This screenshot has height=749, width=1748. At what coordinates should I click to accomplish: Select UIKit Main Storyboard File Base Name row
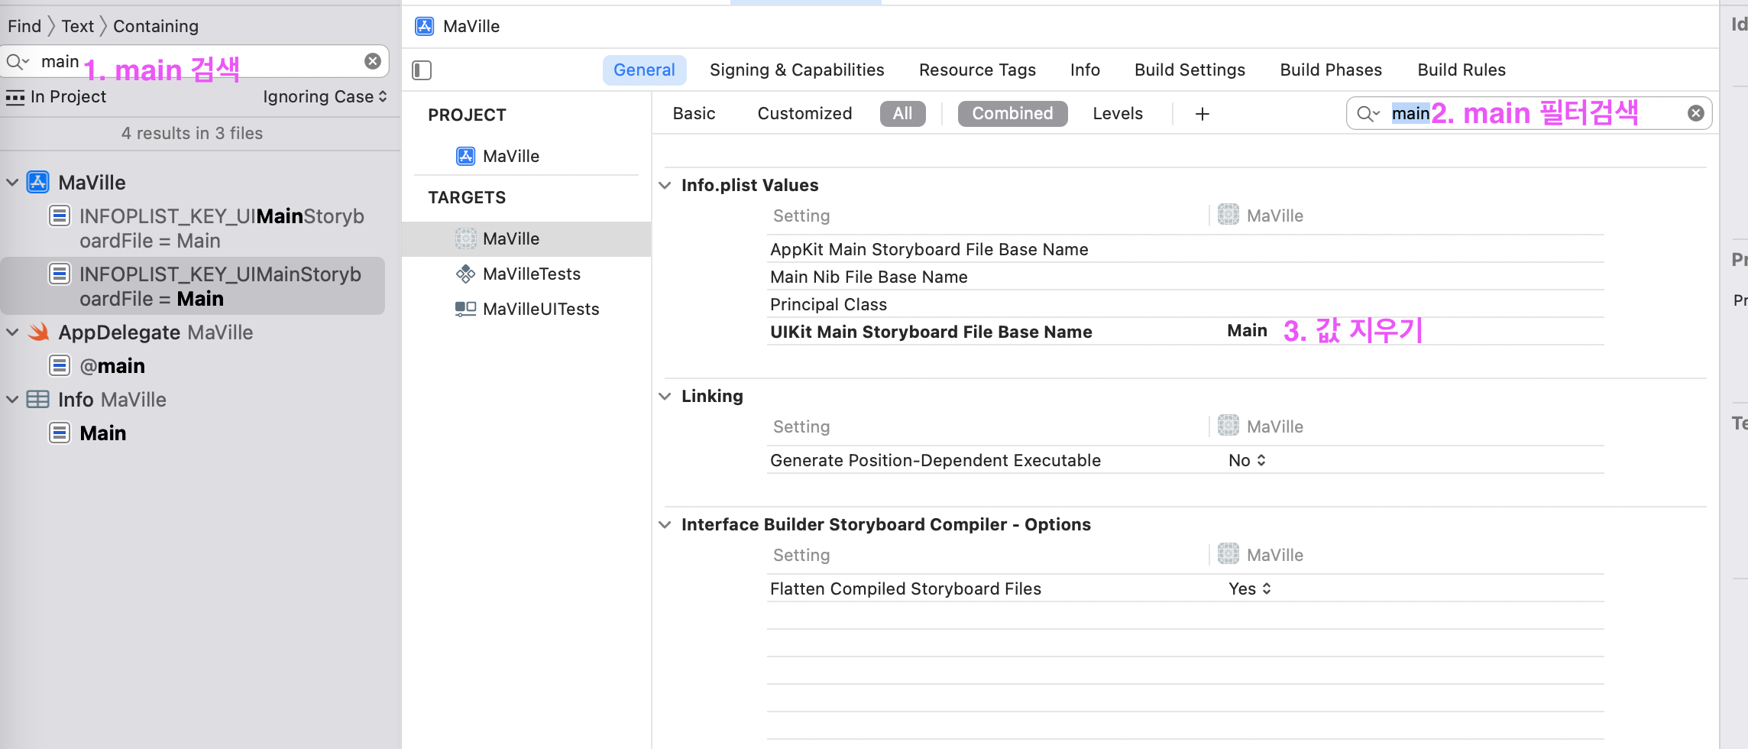coord(1186,332)
